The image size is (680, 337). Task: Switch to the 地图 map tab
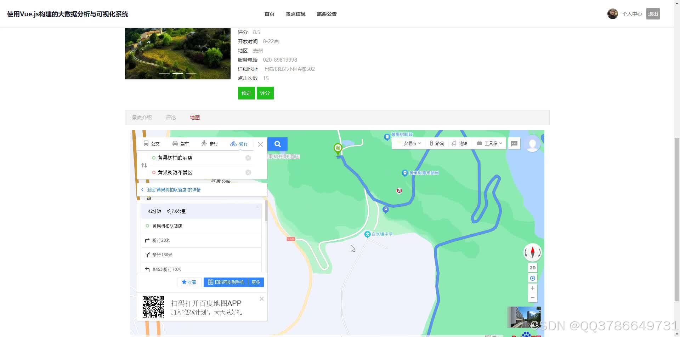point(195,118)
